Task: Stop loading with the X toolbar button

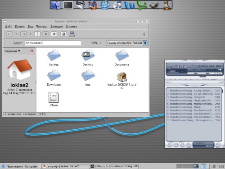Action: pos(45,34)
